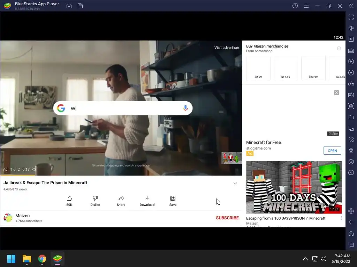Open more options for Escaping from a 100 DAYS PRISON

click(x=342, y=218)
